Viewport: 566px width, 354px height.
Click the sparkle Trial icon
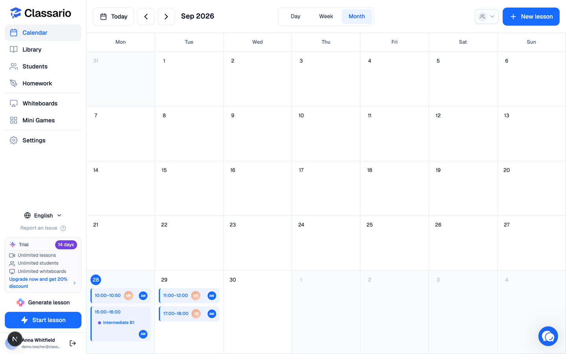[x=13, y=245]
